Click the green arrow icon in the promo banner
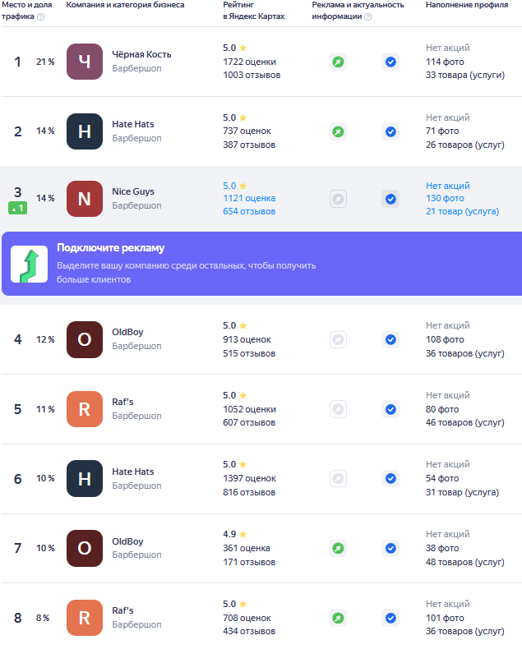 [x=29, y=264]
